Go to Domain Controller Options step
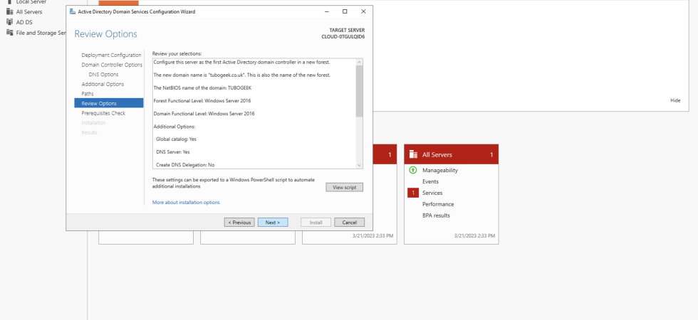Image resolution: width=698 pixels, height=320 pixels. pos(112,65)
